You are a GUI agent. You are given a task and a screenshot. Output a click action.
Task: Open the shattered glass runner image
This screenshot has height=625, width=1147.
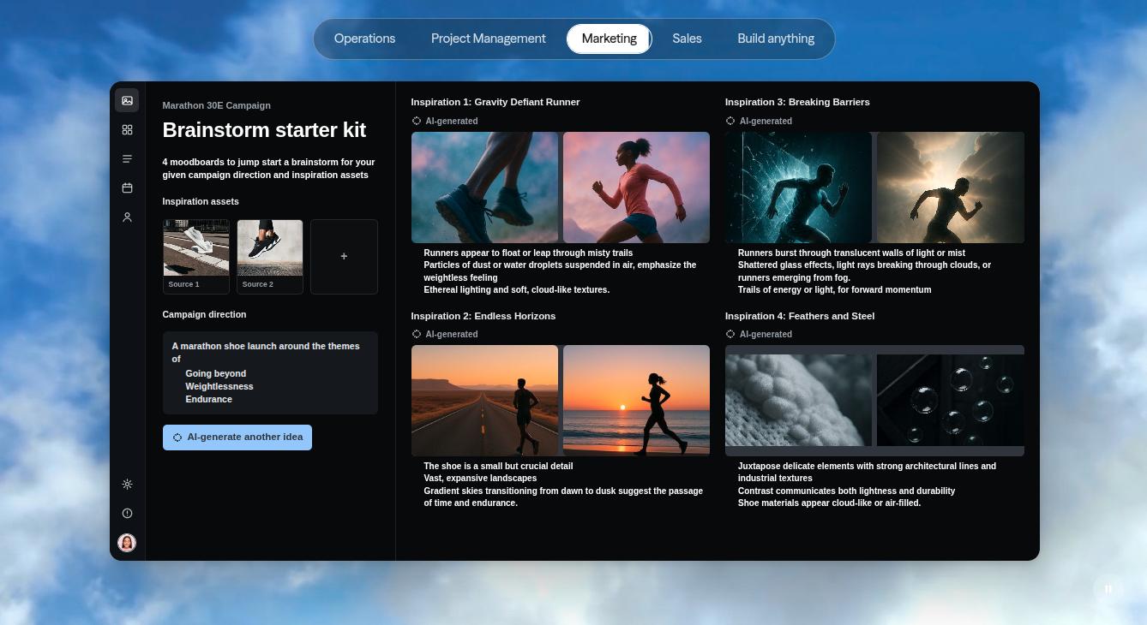point(798,187)
